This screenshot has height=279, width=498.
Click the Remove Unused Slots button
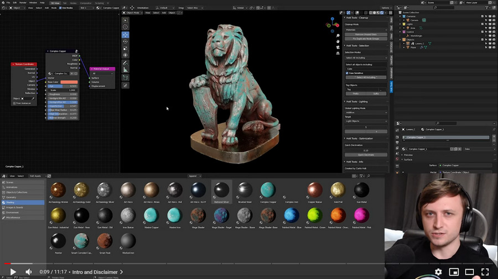[x=366, y=34]
